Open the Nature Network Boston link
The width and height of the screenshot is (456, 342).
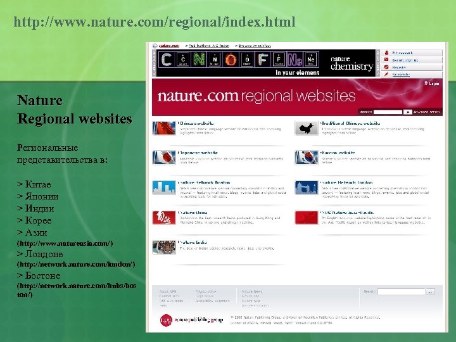coord(205,182)
